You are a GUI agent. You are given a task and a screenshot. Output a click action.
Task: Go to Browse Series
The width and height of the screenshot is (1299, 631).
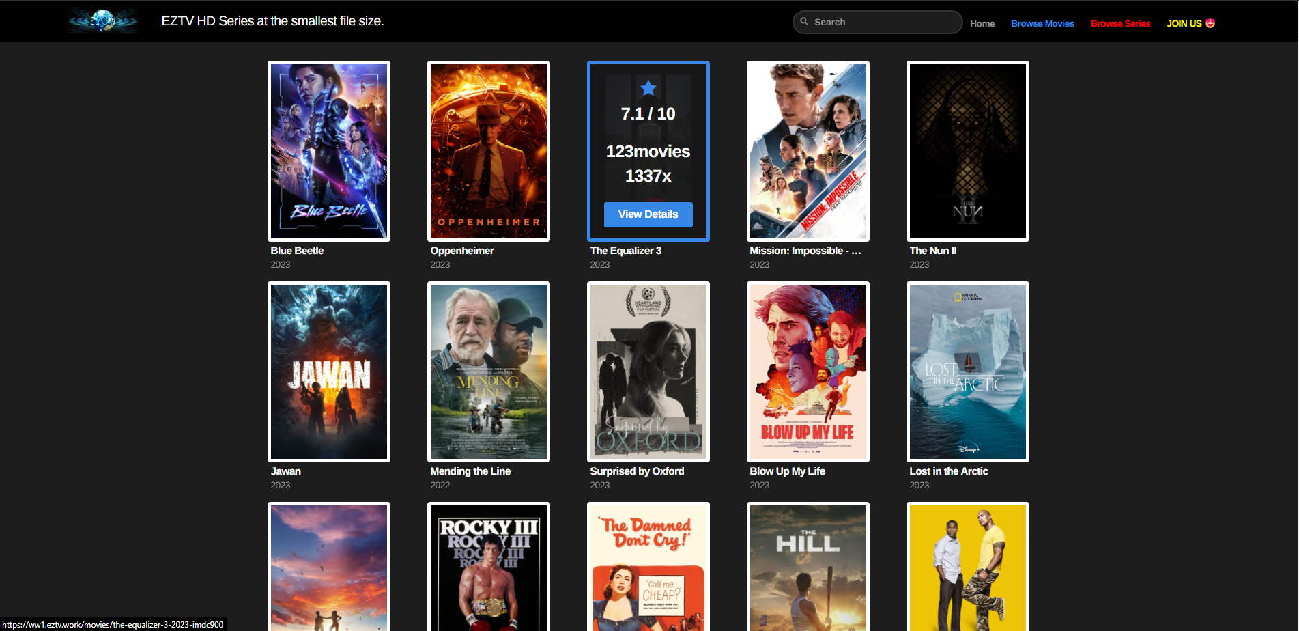pyautogui.click(x=1120, y=23)
